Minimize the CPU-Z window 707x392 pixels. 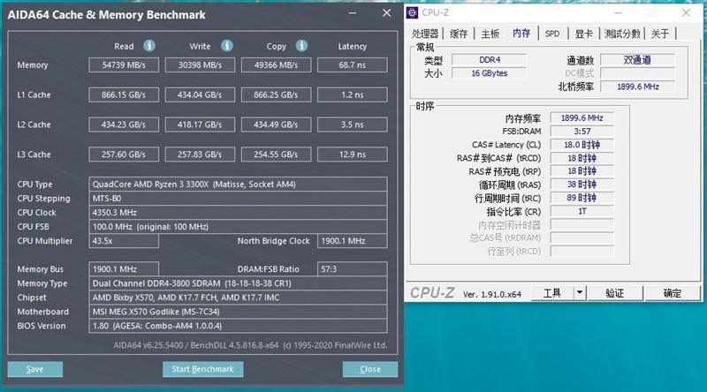tap(618, 13)
